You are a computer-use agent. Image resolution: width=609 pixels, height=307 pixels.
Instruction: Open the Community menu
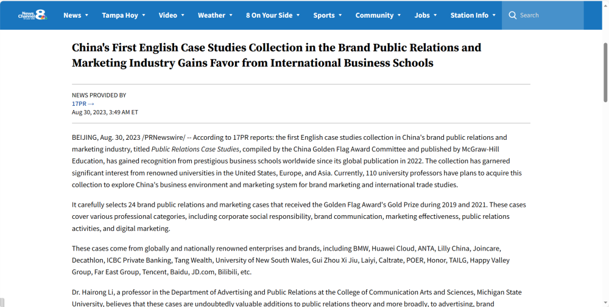(x=375, y=15)
